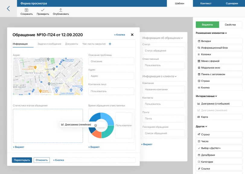
Task: Switch to Свойства panel toggle
Action: [x=230, y=25]
